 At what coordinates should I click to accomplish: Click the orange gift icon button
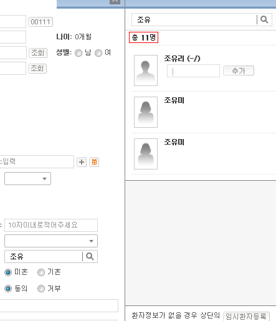click(x=94, y=162)
